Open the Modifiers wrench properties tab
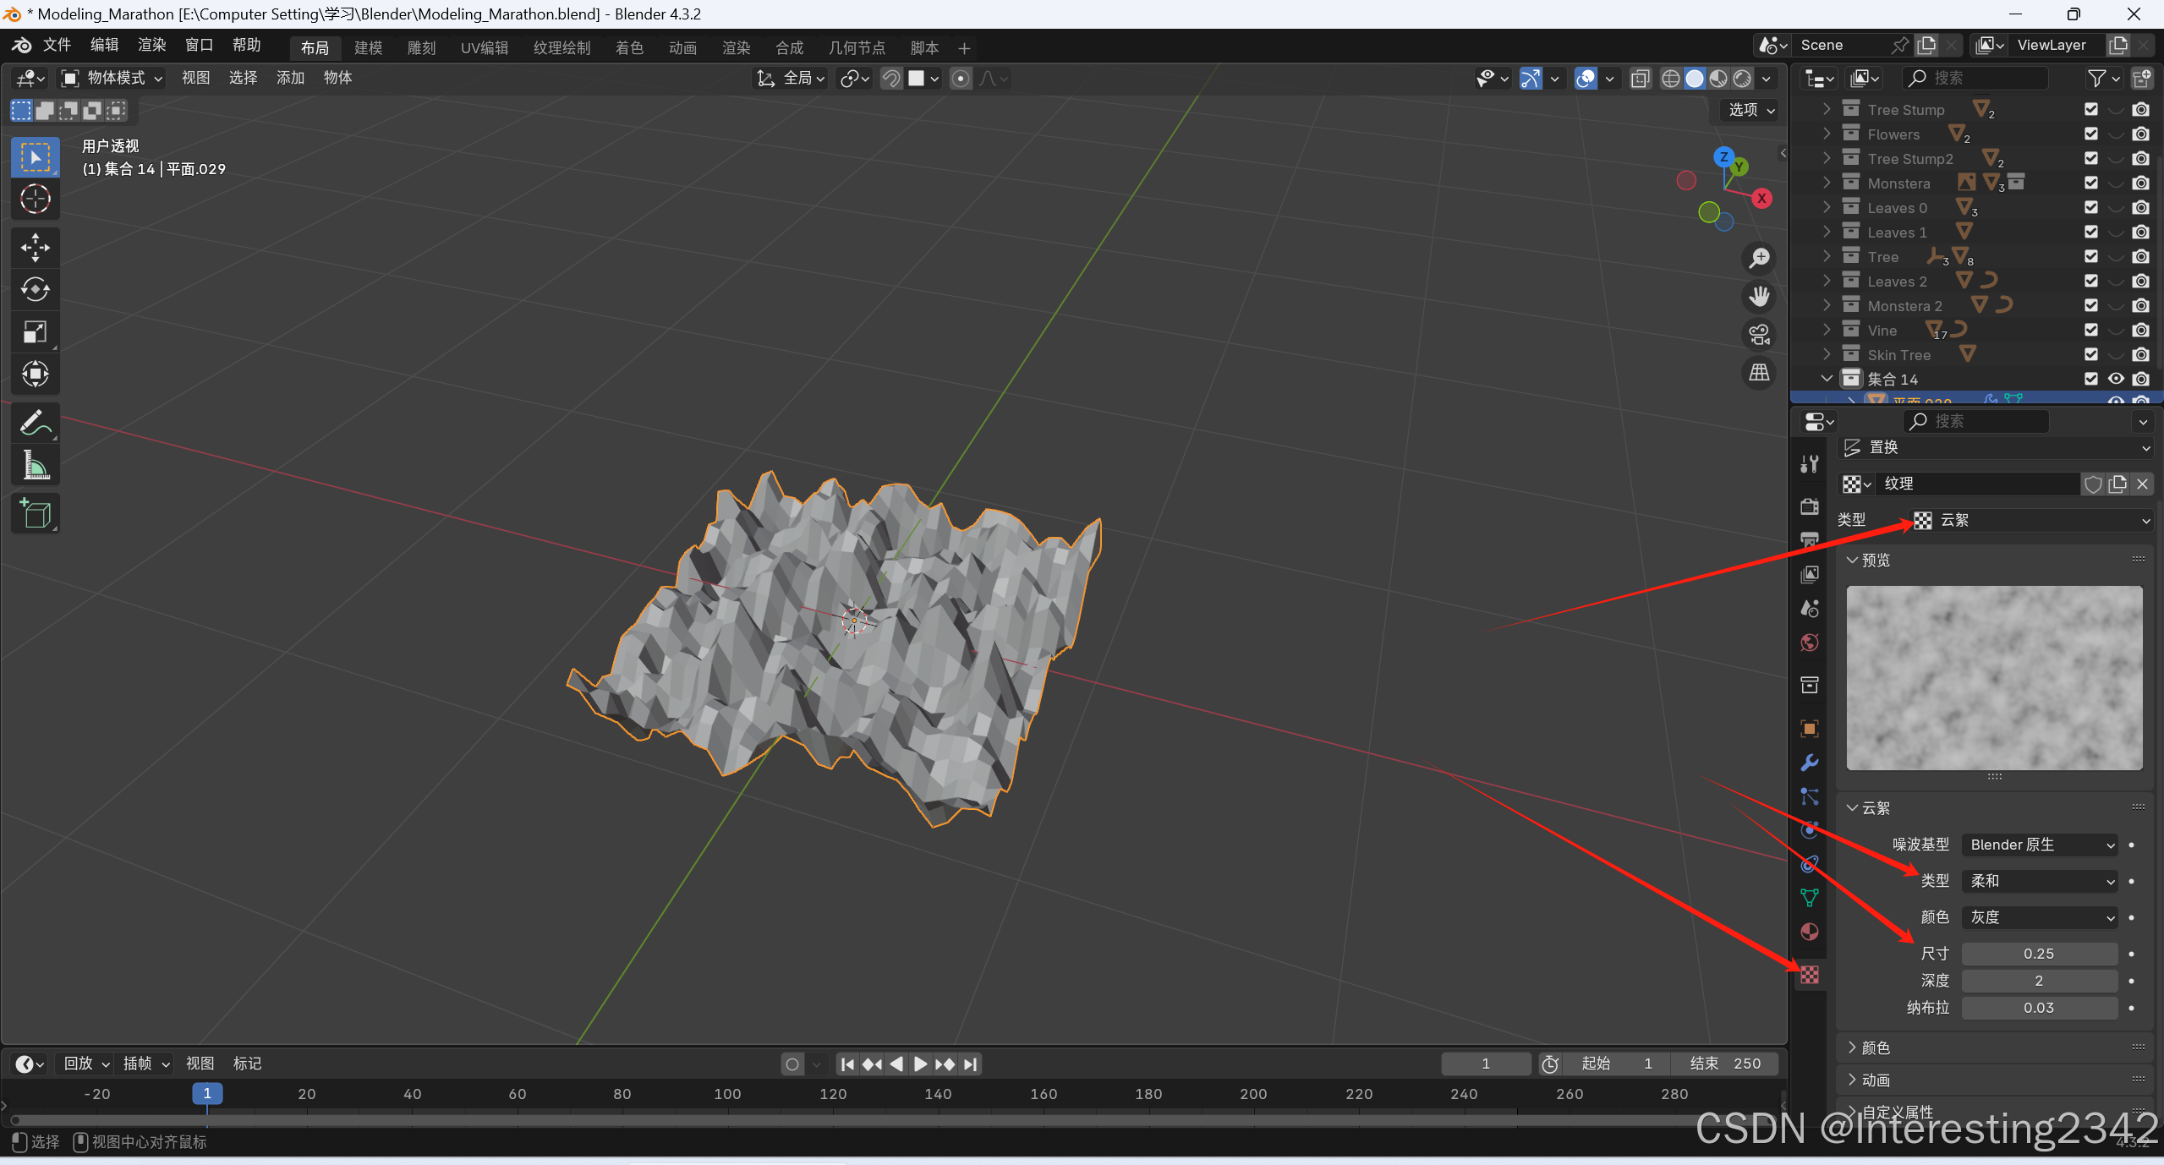The width and height of the screenshot is (2164, 1165). 1810,763
